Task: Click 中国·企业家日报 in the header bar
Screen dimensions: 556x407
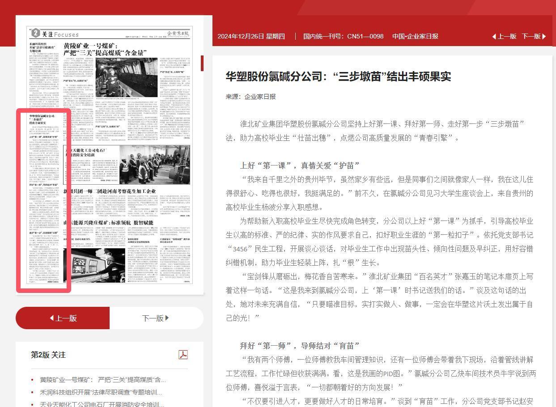Action: pyautogui.click(x=415, y=36)
